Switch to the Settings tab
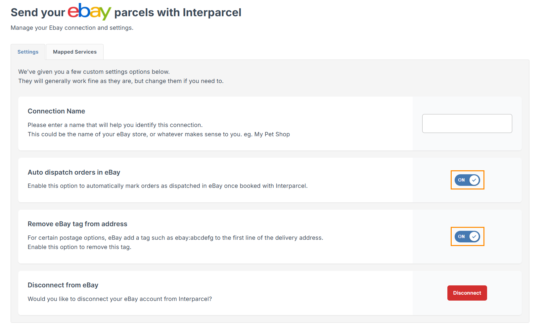 [28, 52]
